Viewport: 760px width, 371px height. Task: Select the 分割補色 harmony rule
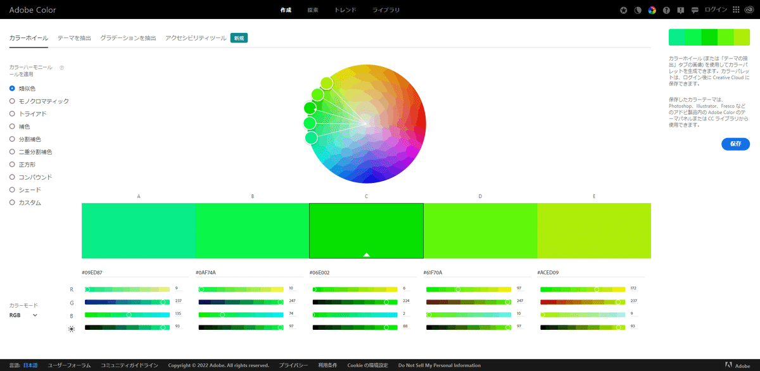26,139
